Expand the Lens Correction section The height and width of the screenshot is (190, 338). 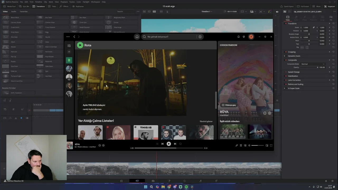[294, 80]
